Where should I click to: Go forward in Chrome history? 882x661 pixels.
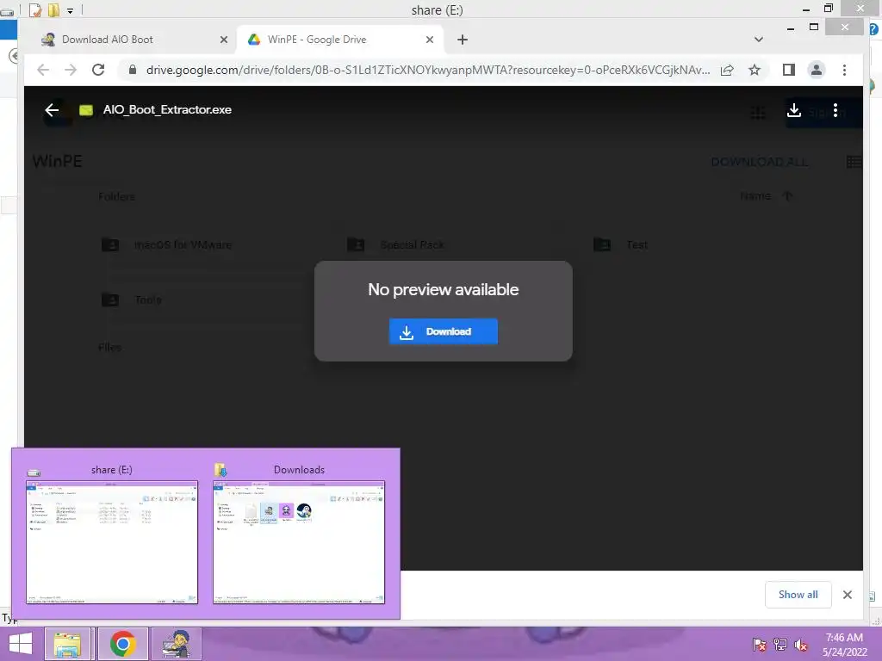click(71, 70)
